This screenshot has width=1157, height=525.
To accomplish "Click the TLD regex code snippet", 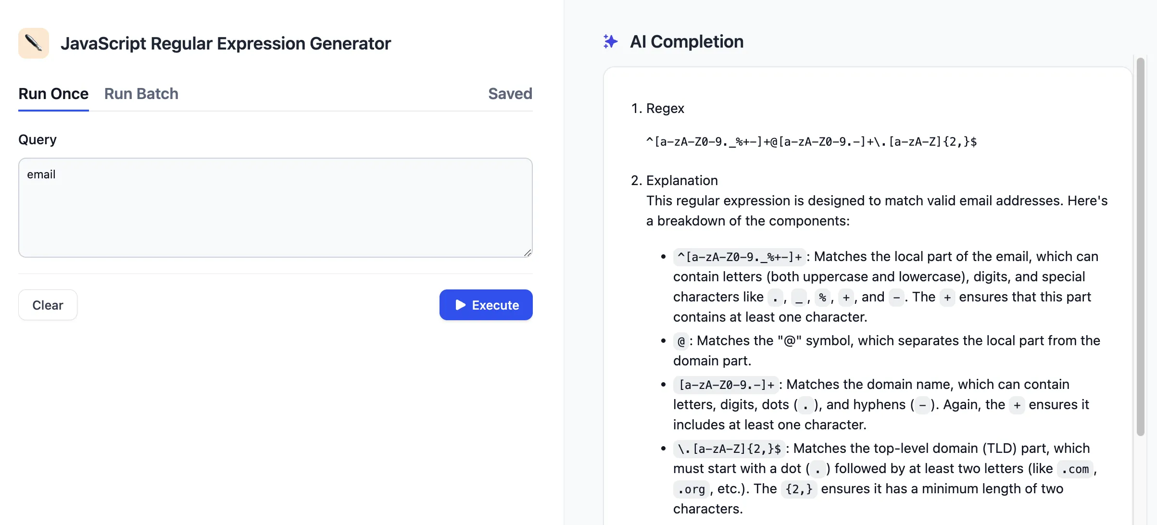I will (729, 449).
